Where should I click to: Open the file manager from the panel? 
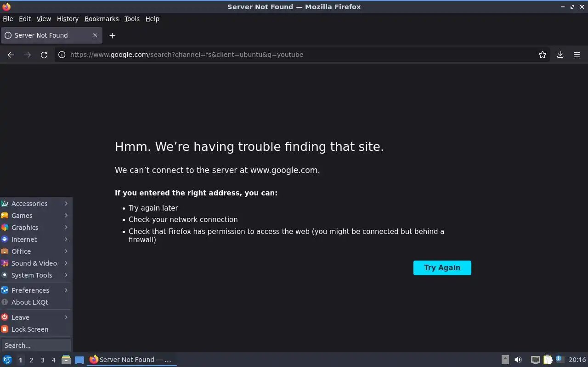(x=66, y=360)
